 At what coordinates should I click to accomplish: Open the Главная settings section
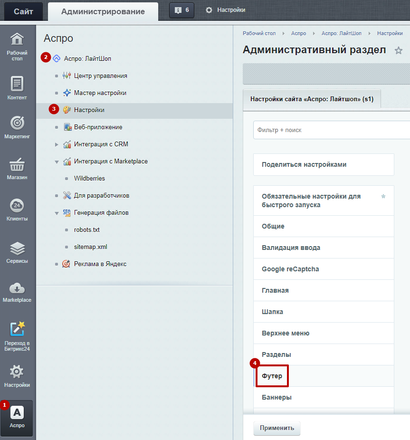pos(324,290)
